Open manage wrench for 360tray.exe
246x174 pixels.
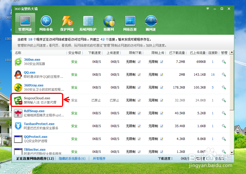(224, 88)
